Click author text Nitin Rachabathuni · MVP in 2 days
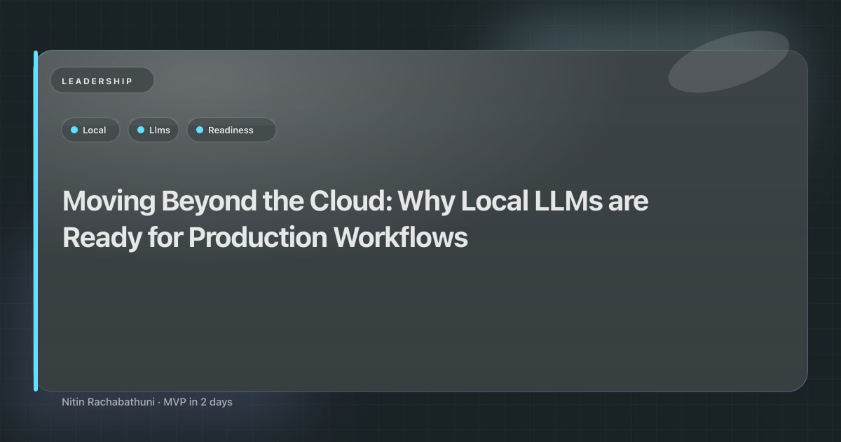 tap(147, 402)
